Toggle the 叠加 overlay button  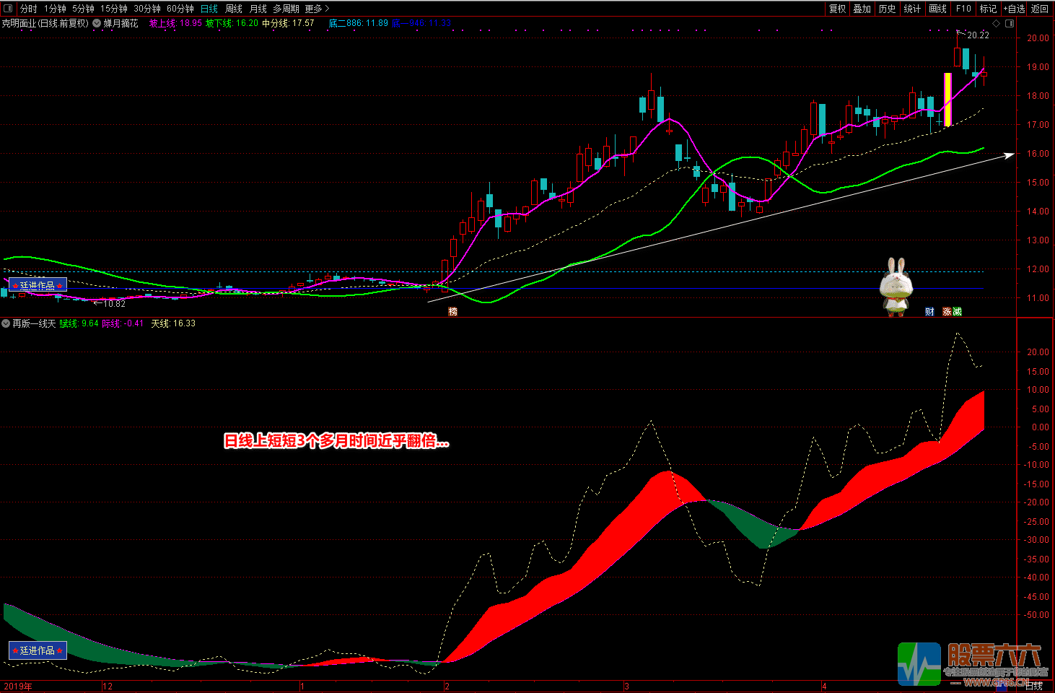(x=862, y=9)
